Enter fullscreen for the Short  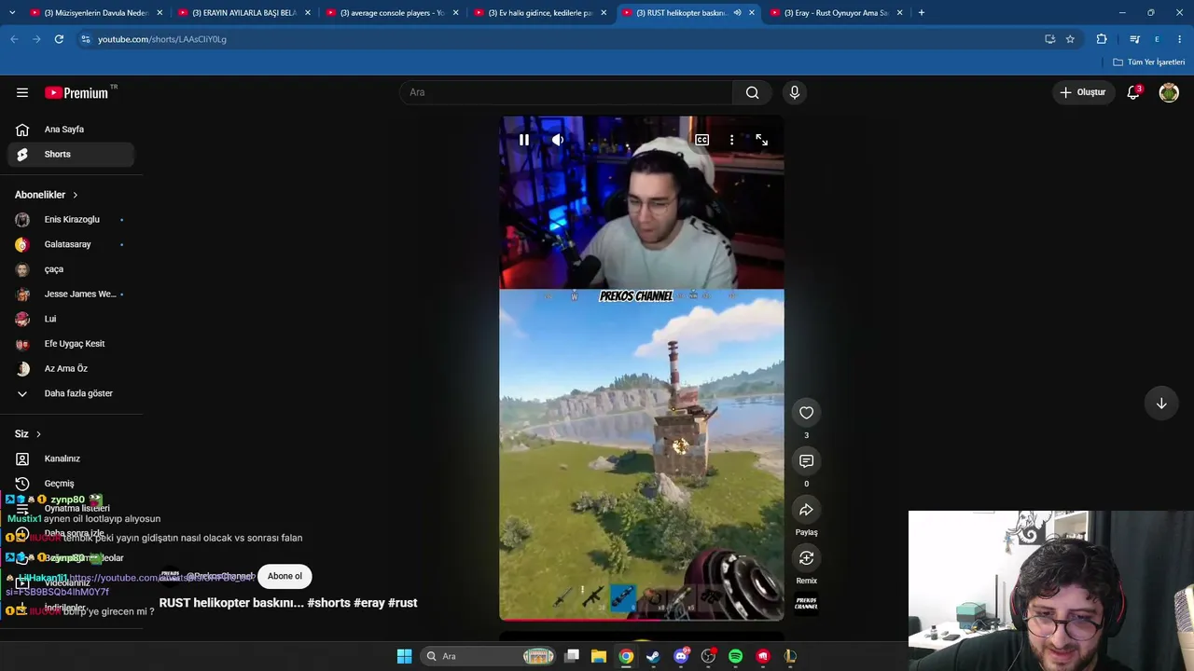pyautogui.click(x=761, y=140)
